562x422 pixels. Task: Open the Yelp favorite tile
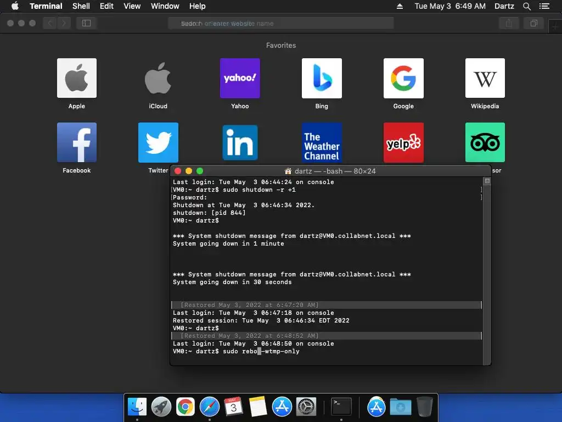point(403,142)
